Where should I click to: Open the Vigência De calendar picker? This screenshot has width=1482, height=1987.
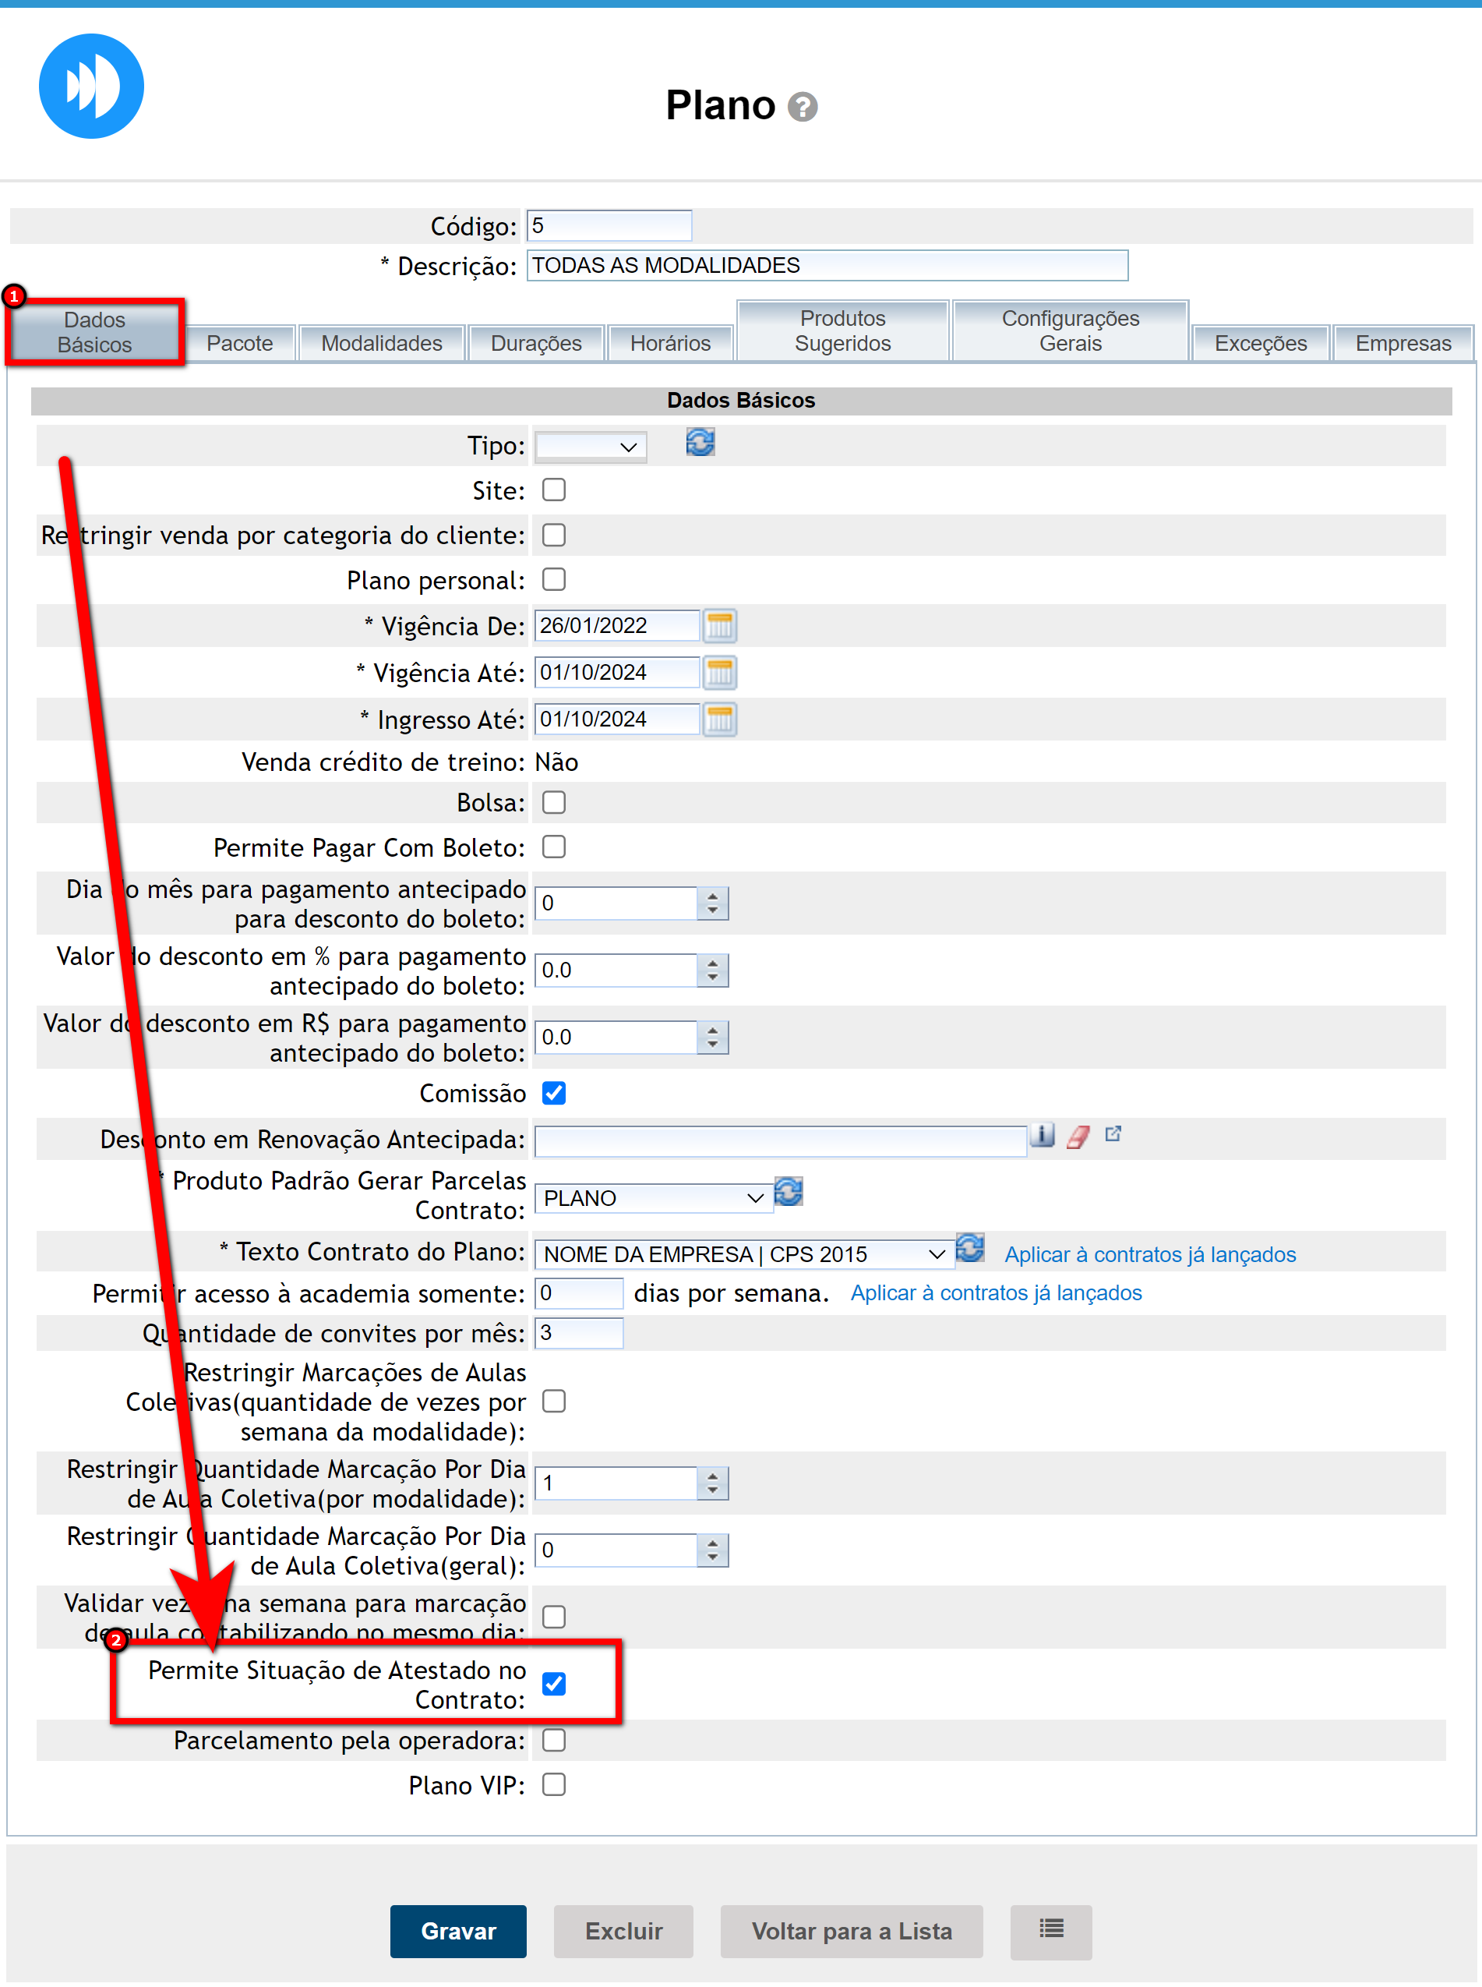coord(719,625)
